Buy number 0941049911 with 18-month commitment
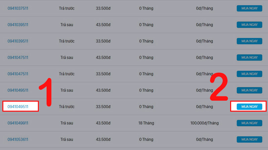Image resolution: width=268 pixels, height=150 pixels. tap(249, 123)
